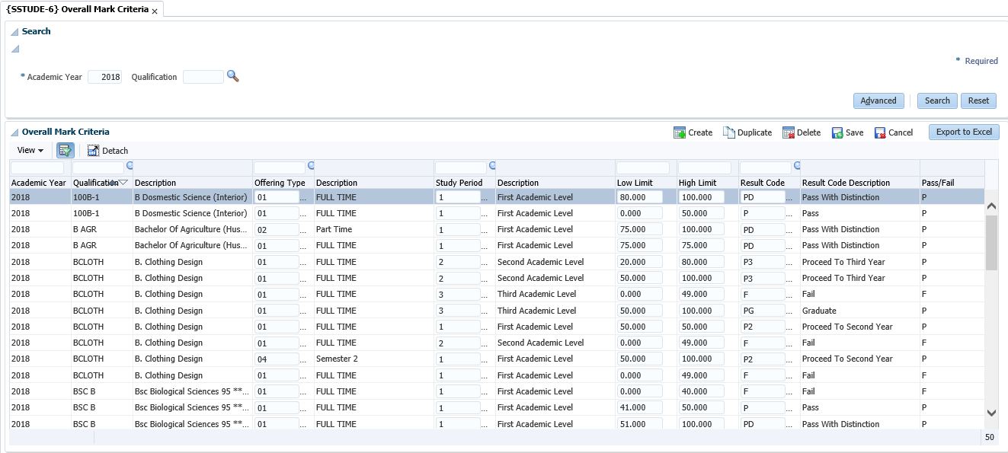1008x453 pixels.
Task: Open lookup beside the Result Code filter
Action: pos(797,165)
